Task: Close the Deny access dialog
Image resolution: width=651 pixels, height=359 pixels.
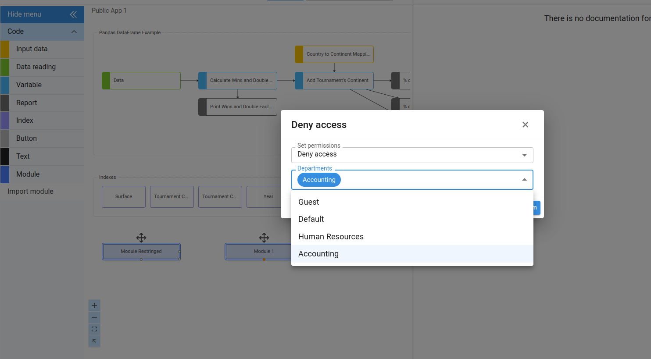Action: tap(525, 125)
